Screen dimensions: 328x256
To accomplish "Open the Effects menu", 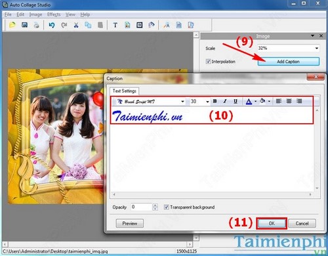I will point(54,14).
